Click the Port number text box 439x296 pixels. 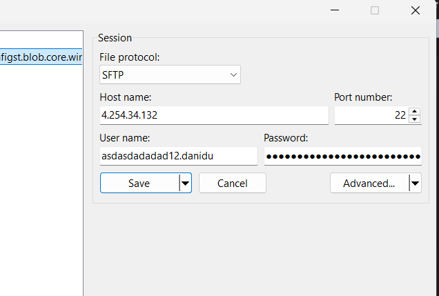point(371,115)
